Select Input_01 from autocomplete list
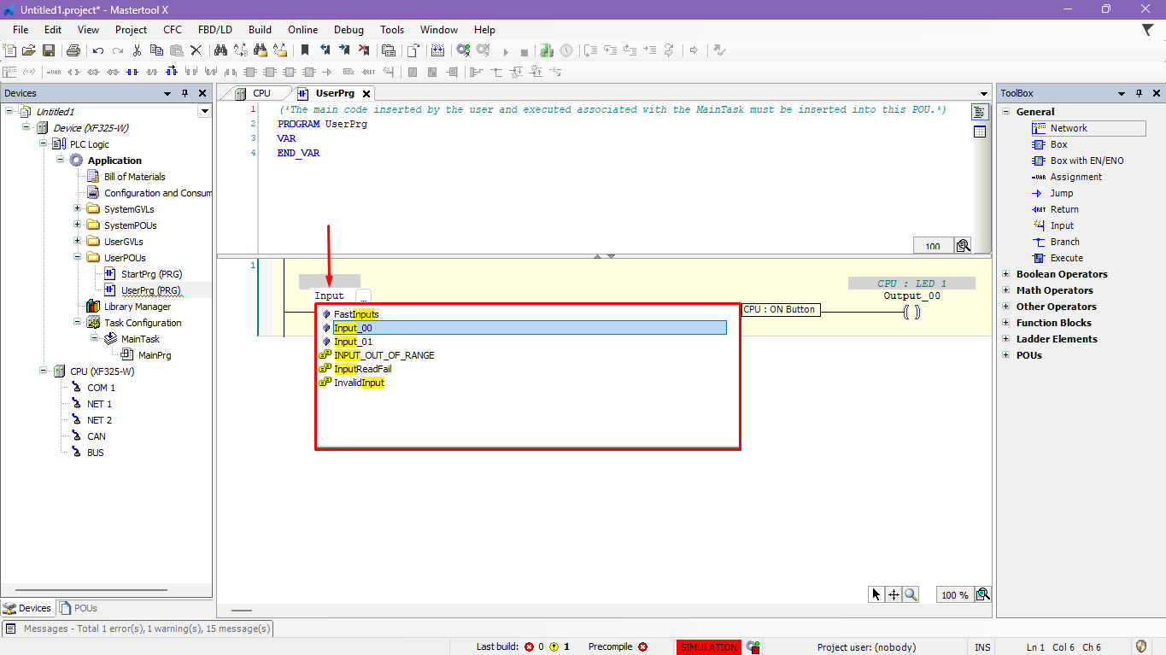1166x655 pixels. pos(353,342)
